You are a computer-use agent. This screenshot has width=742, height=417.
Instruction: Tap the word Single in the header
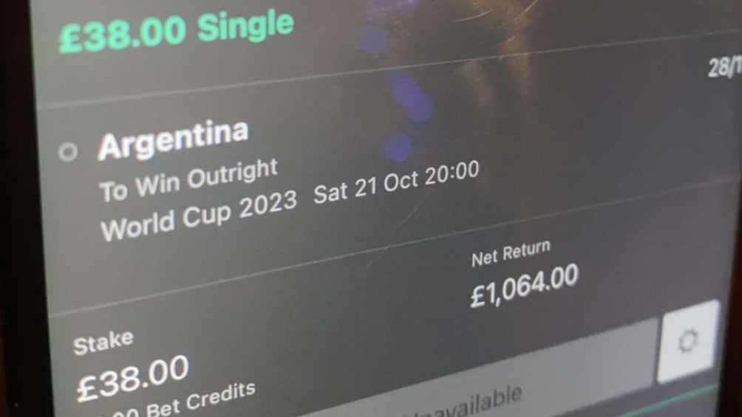pos(246,26)
